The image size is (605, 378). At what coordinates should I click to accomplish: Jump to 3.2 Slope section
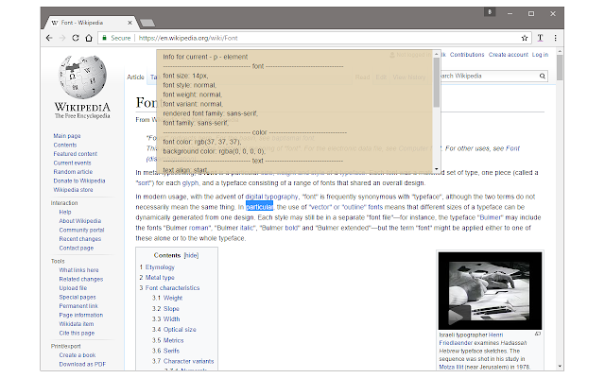pos(165,309)
